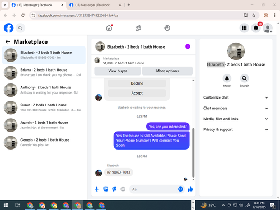
Task: Open the weather widget showing 35°C
Action: [208, 206]
